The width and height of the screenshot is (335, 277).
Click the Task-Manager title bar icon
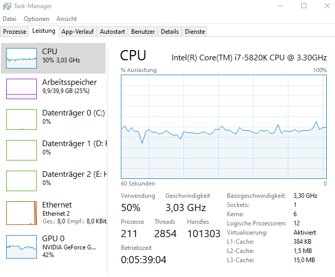tap(7, 6)
